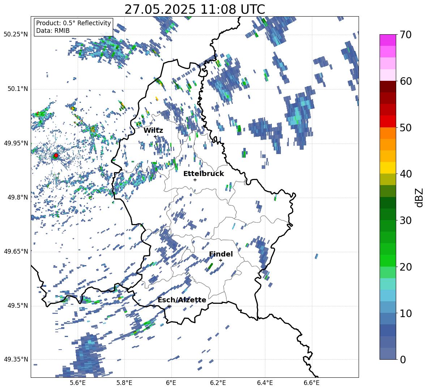Image resolution: width=428 pixels, height=390 pixels.
Task: Click the Findel station label
Action: tap(221, 254)
